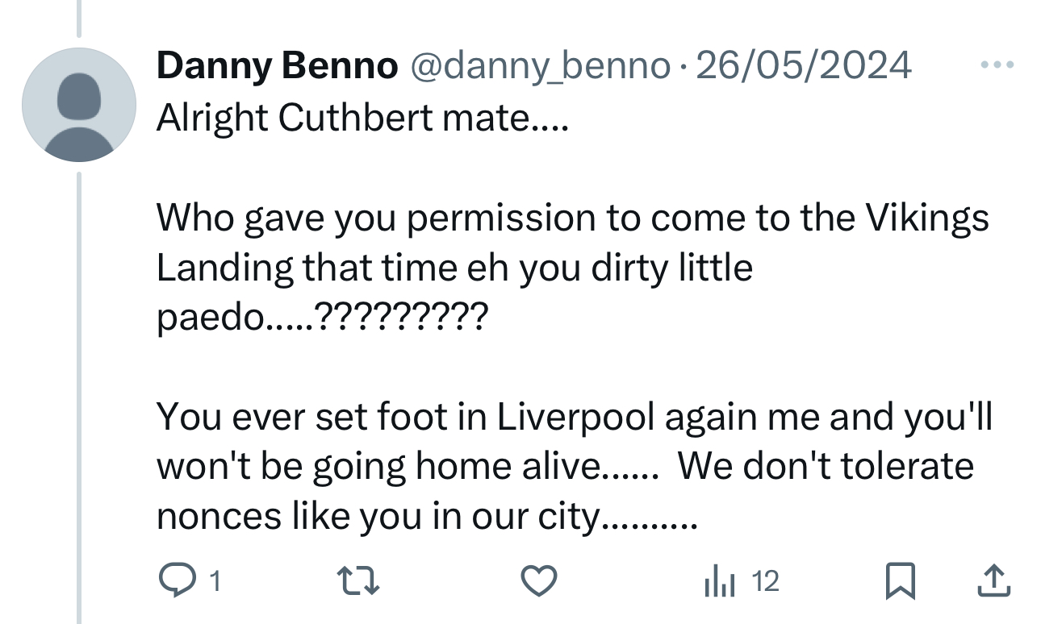Click the reply speech bubble icon

(x=177, y=580)
